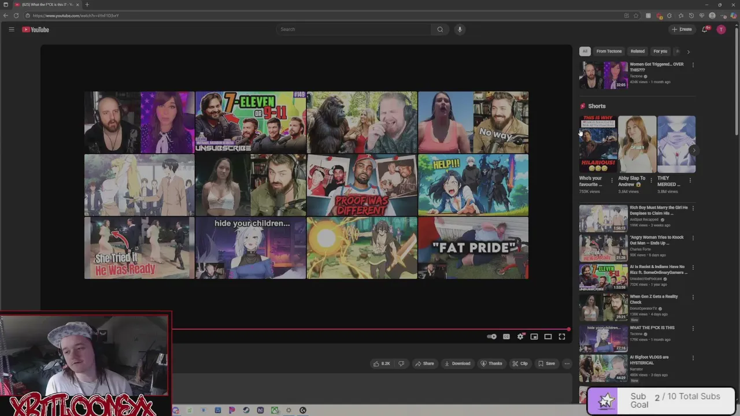The image size is (740, 416).
Task: Focus the YouTube search field
Action: point(353,29)
